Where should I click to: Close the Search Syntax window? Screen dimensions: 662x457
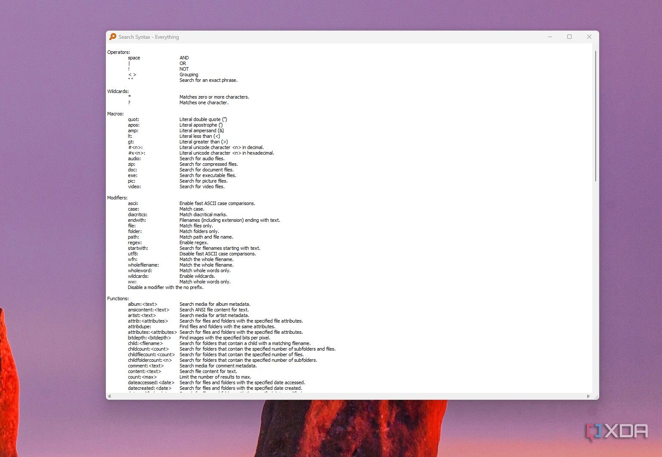pos(589,37)
